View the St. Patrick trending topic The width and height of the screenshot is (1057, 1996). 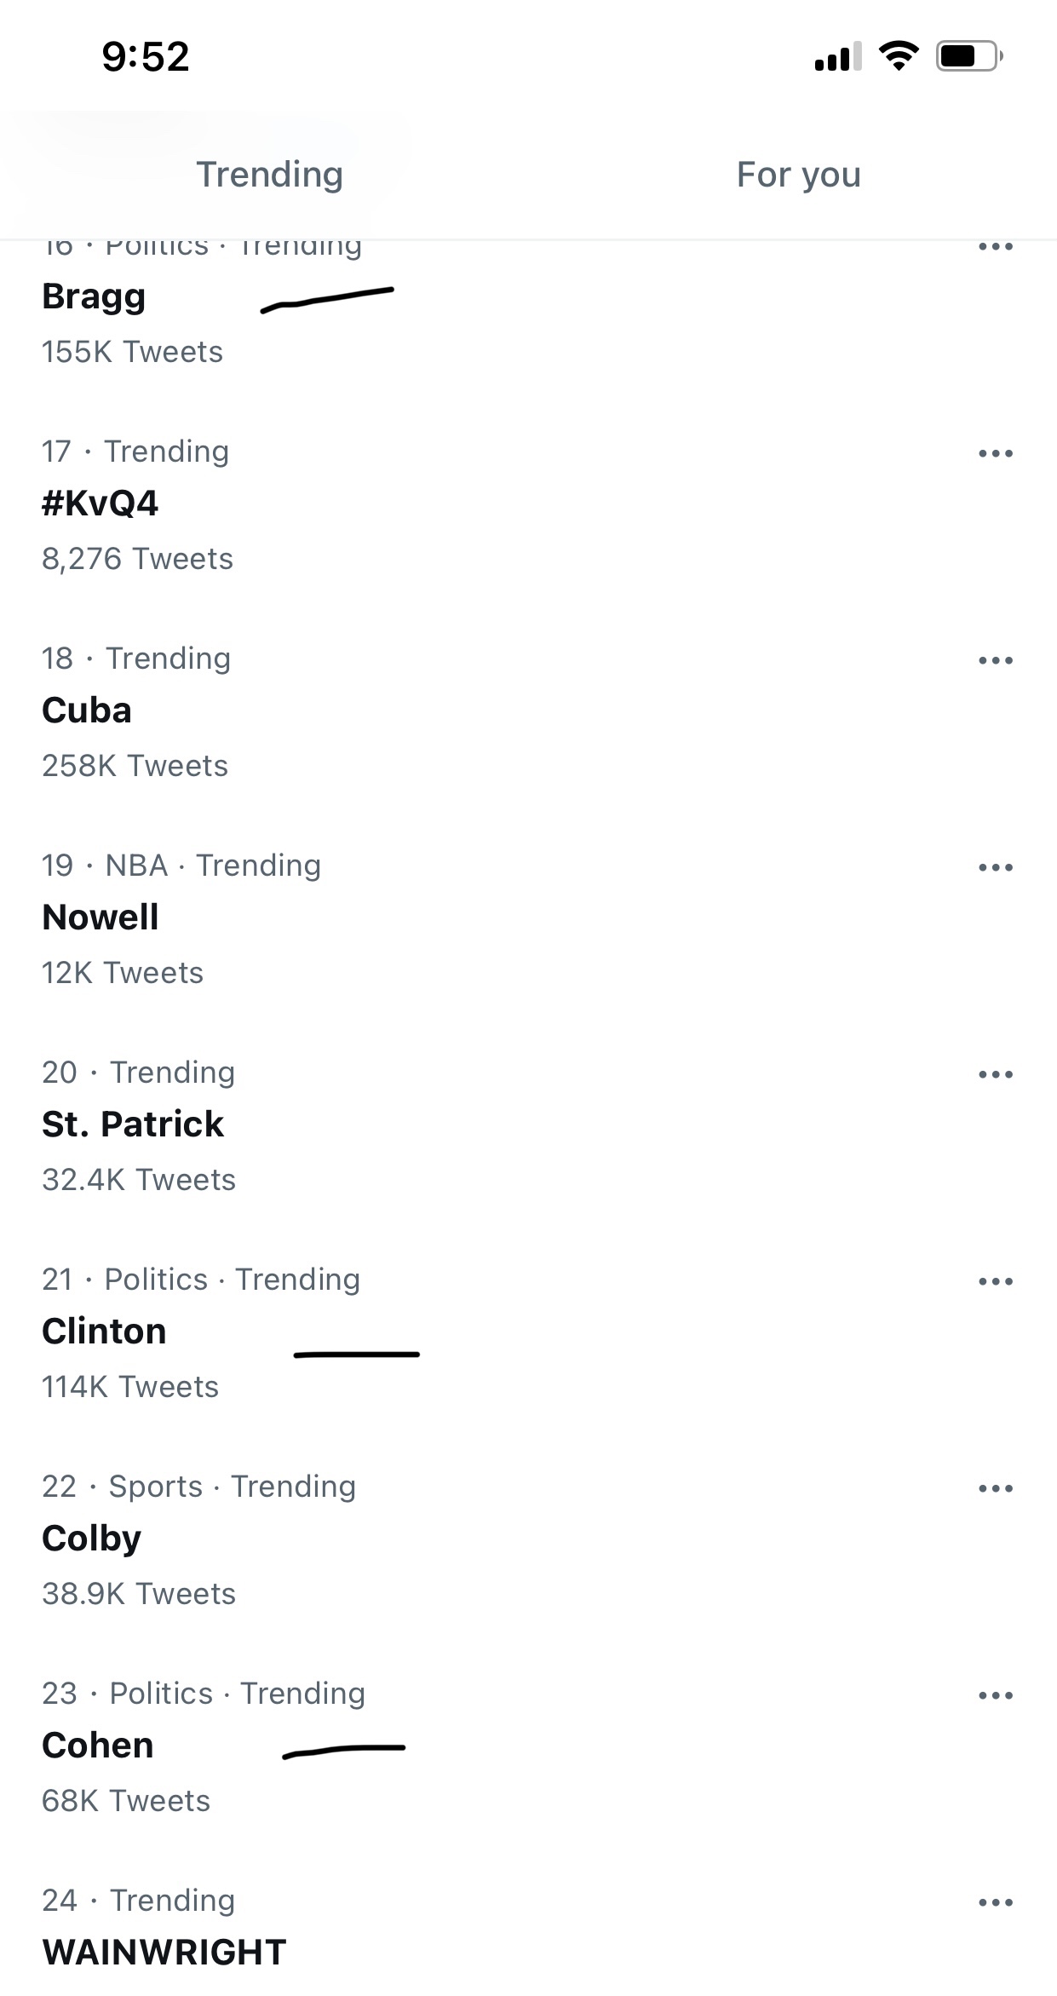[528, 1125]
